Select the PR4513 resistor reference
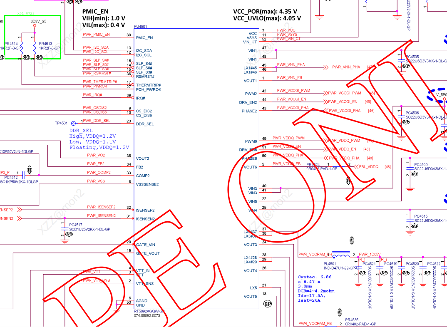This screenshot has height=327, width=447. 46,44
